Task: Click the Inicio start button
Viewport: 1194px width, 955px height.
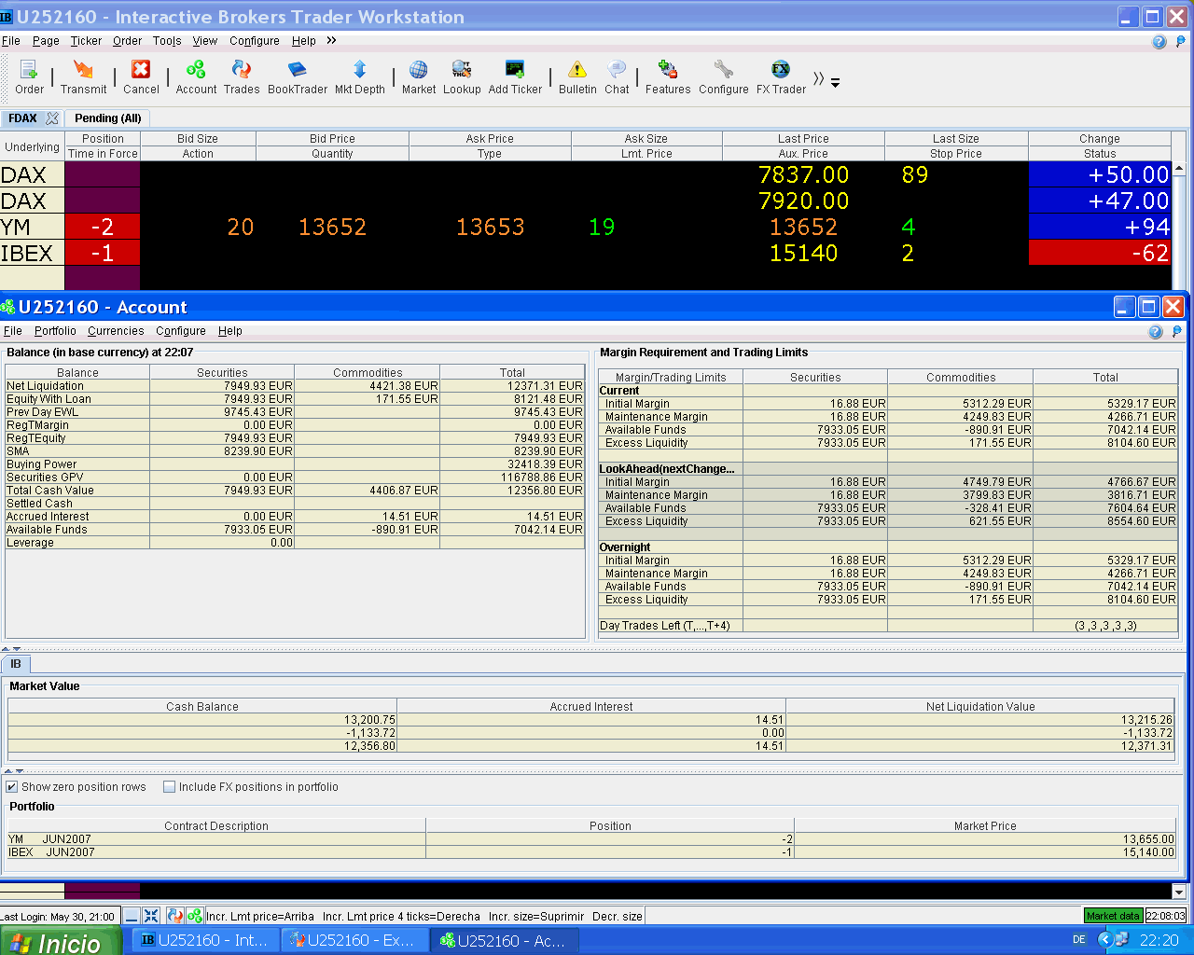Action: click(x=61, y=941)
